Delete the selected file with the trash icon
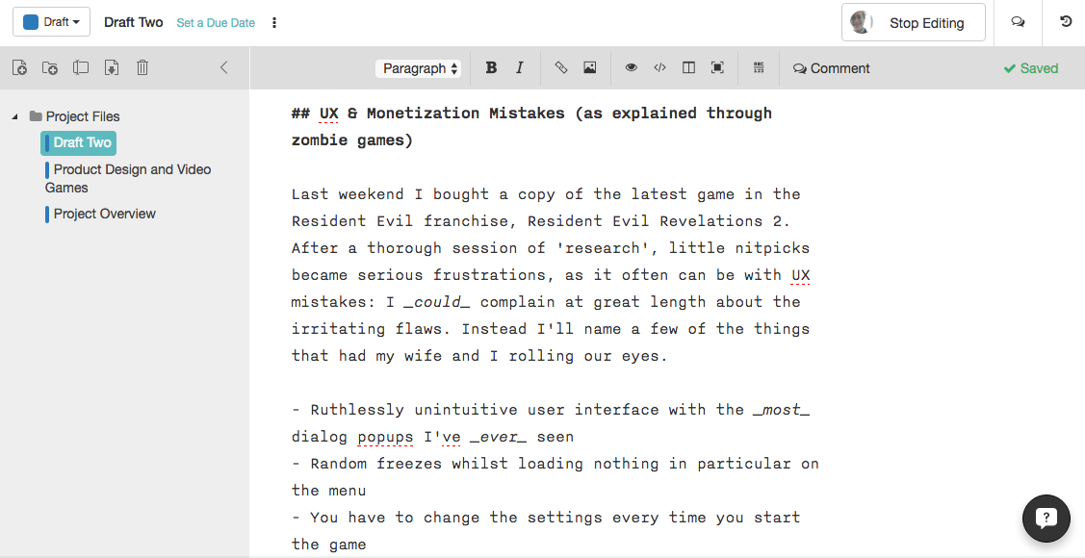Viewport: 1085px width, 558px height. [142, 68]
